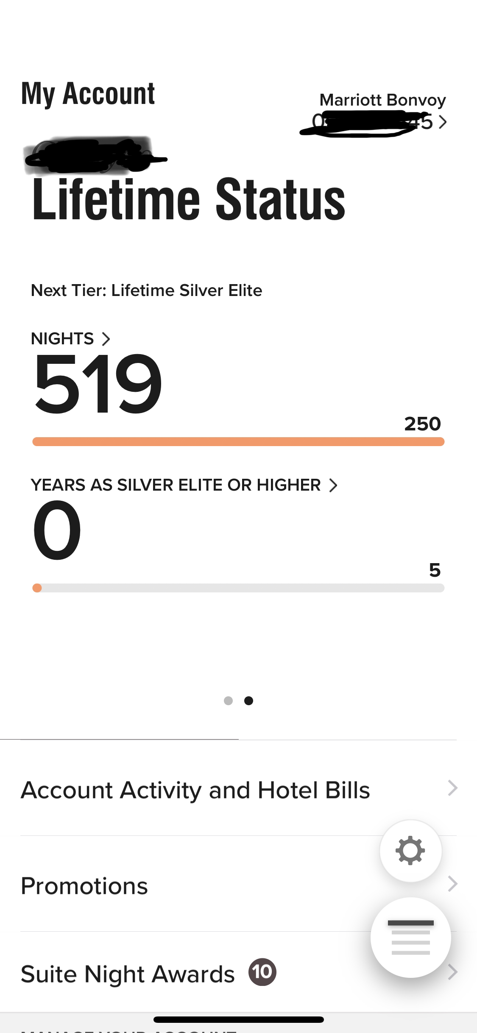Expand the NIGHTS details
This screenshot has width=477, height=1033.
70,339
